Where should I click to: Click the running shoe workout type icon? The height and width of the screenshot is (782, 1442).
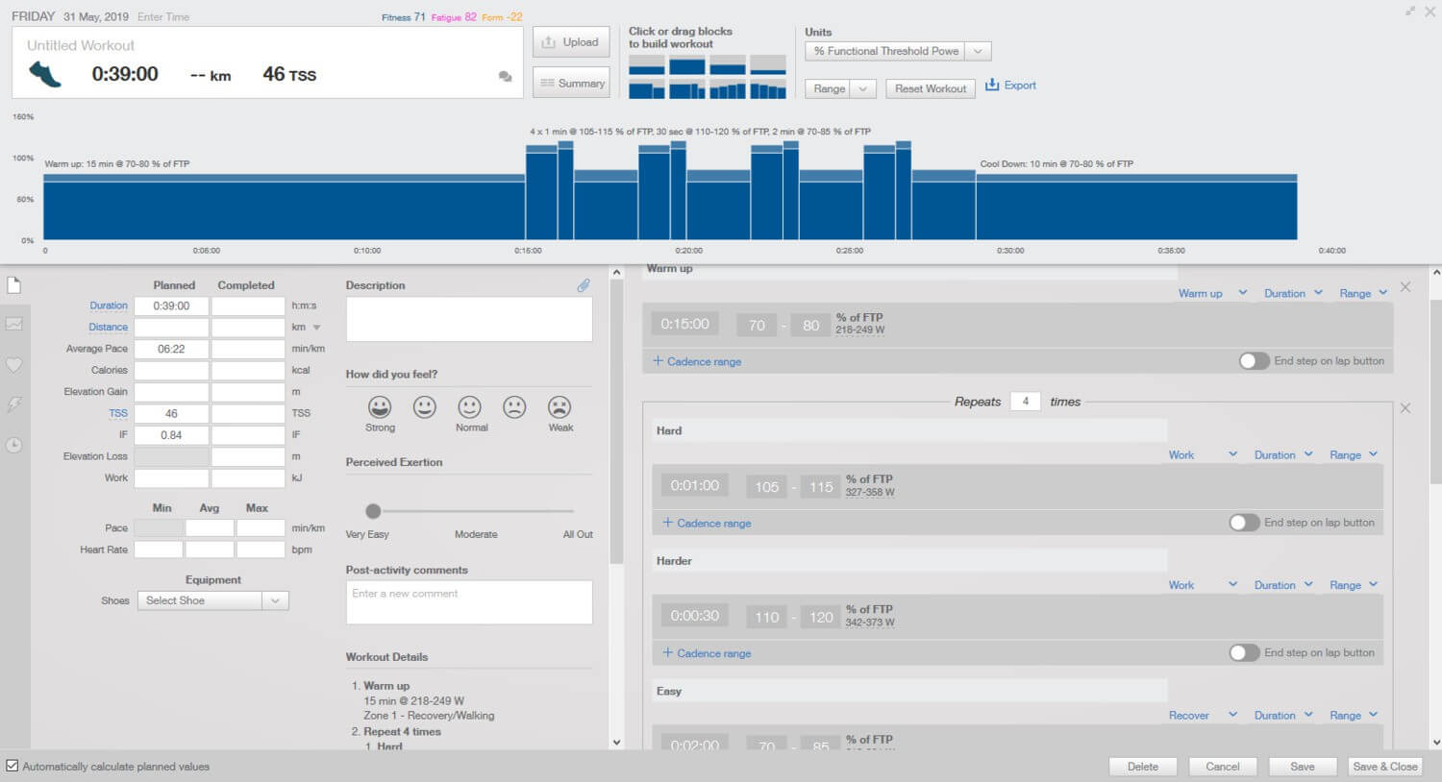click(x=45, y=74)
